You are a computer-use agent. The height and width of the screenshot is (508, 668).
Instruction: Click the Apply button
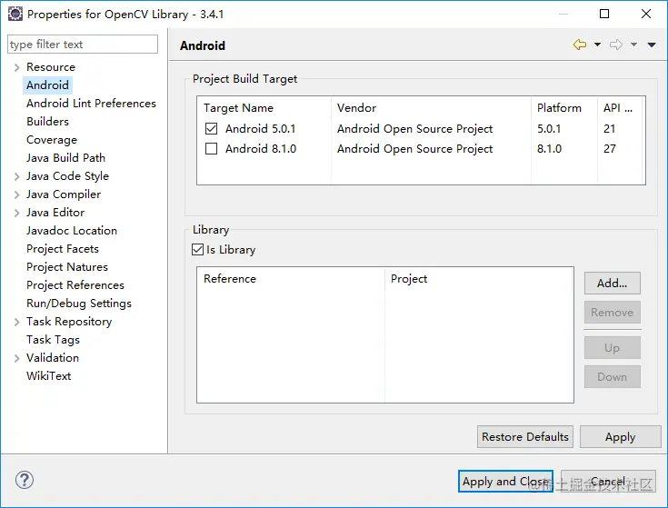[x=620, y=437]
